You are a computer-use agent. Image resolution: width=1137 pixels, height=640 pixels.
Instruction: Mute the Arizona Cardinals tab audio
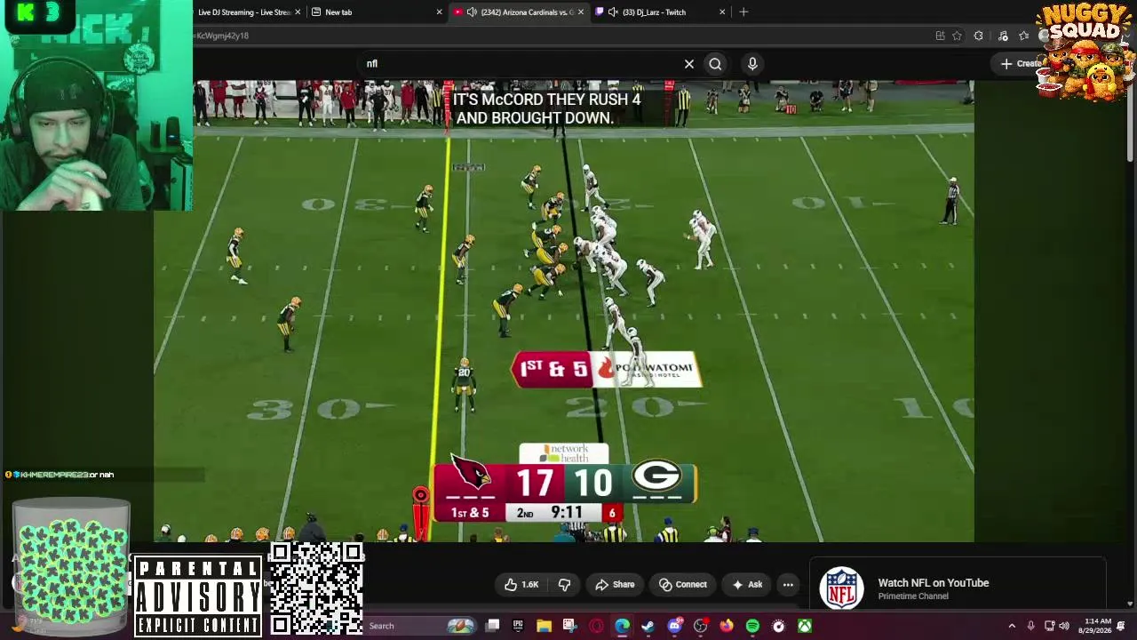472,12
